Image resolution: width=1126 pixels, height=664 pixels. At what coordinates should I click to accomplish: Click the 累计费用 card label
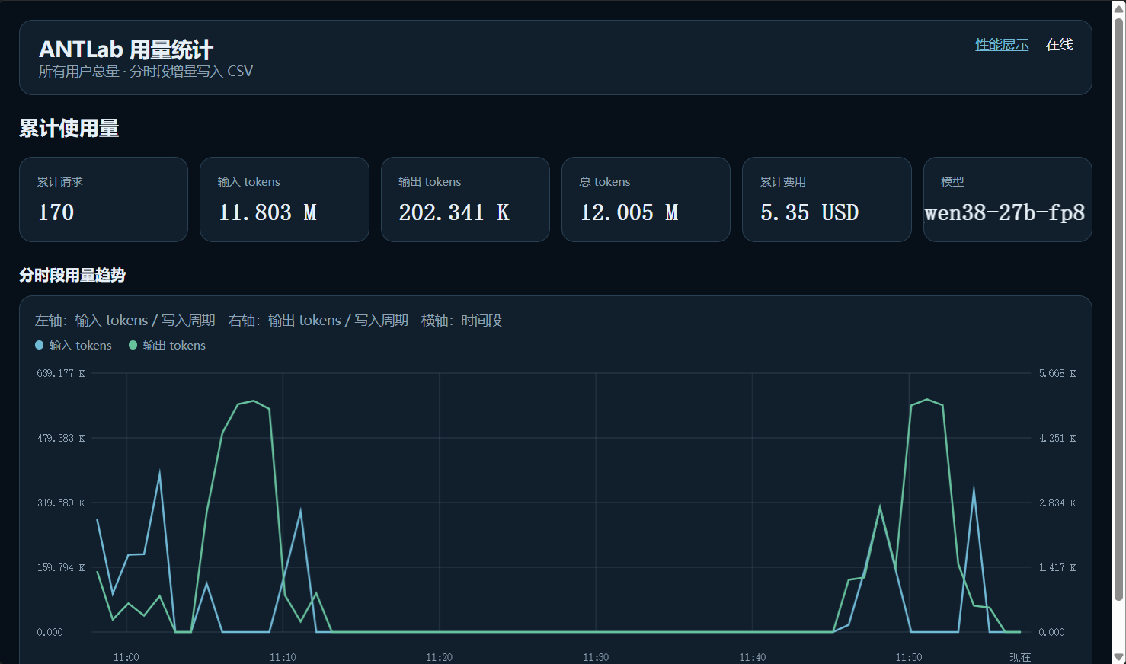click(783, 182)
